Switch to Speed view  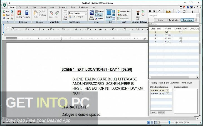click(x=99, y=19)
